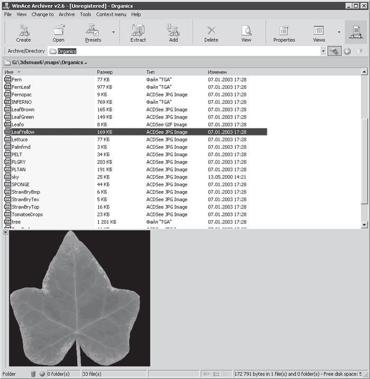Sort by the Тип column header
The width and height of the screenshot is (370, 379).
[x=175, y=72]
